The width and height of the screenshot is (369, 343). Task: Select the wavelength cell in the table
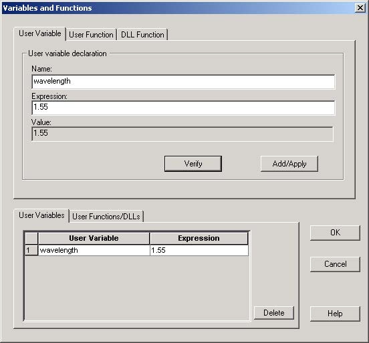point(94,250)
